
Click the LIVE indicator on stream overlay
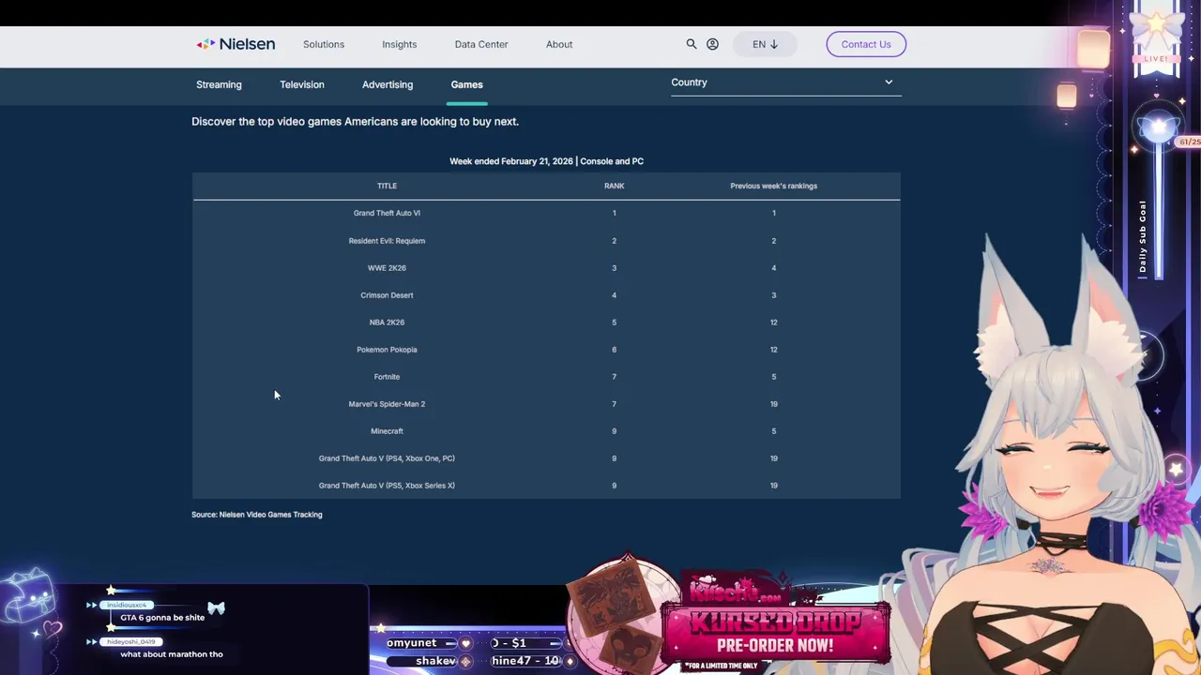point(1156,58)
